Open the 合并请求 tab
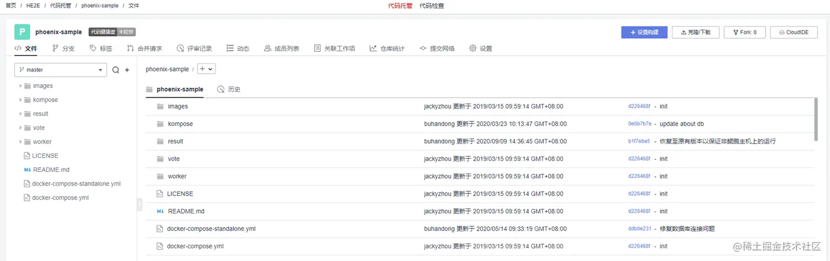This screenshot has width=830, height=261. (x=144, y=48)
